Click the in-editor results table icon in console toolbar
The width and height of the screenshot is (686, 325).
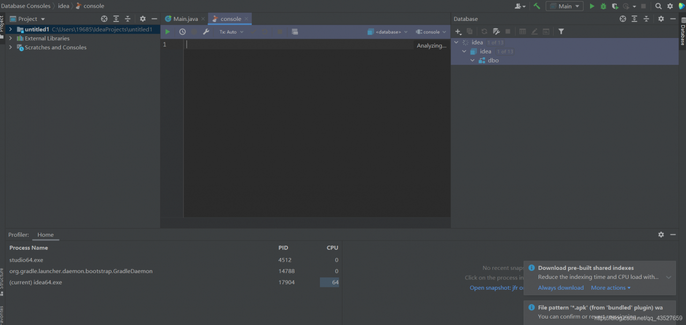tap(295, 32)
